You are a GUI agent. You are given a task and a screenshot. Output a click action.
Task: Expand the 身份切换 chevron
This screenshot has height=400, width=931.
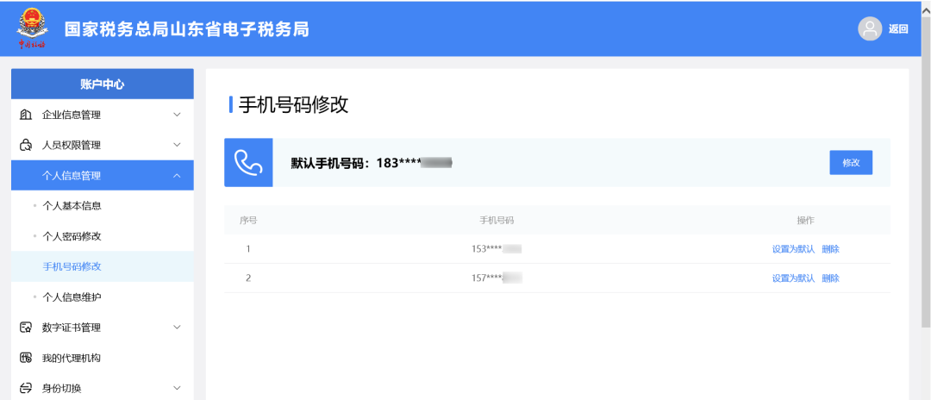177,388
